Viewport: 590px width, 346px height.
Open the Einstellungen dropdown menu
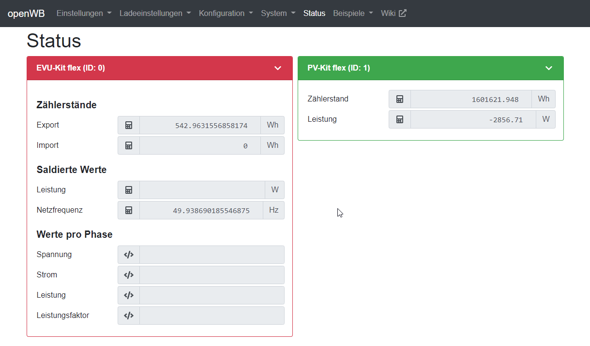[x=84, y=14]
